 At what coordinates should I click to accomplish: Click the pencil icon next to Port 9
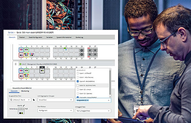pyautogui.click(x=24, y=106)
